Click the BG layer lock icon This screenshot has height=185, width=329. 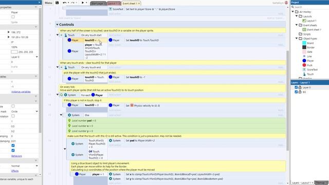(x=300, y=92)
